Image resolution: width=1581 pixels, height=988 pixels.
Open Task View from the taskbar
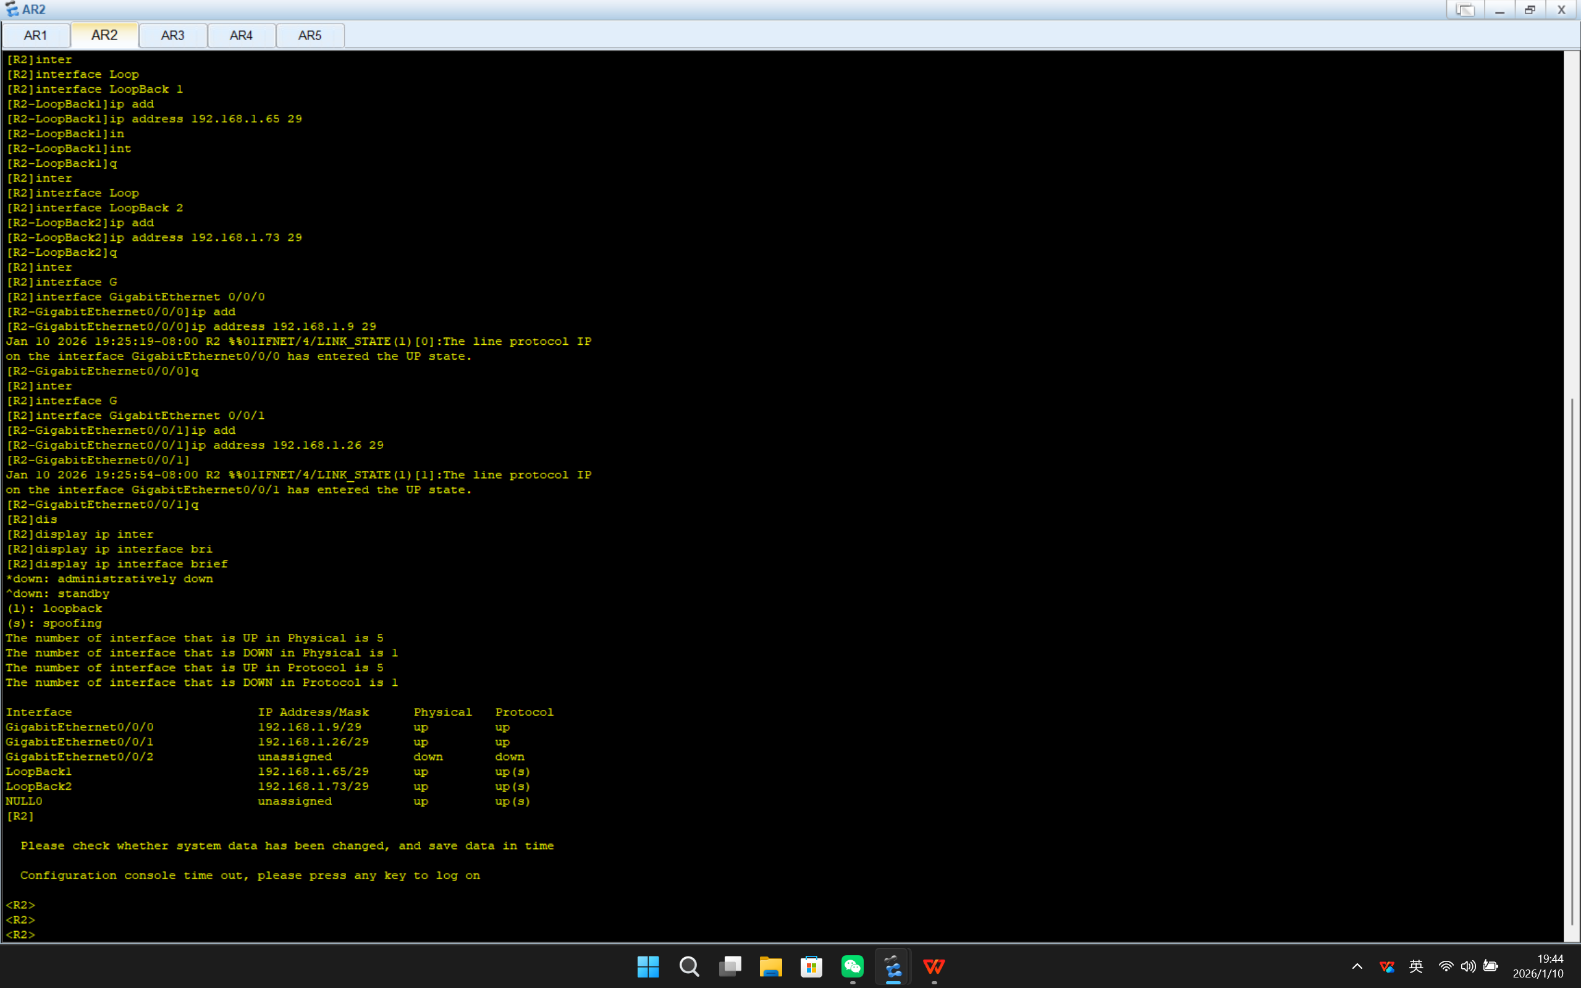coord(730,966)
